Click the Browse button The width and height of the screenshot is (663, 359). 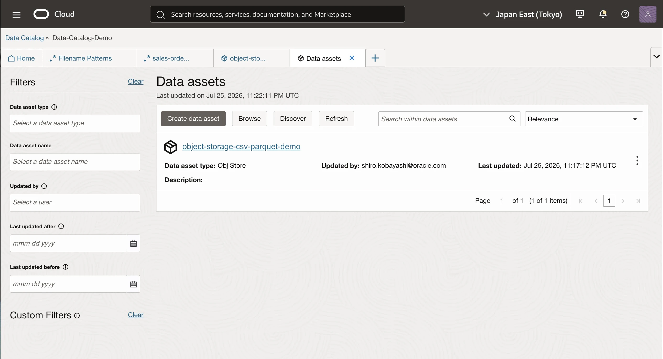tap(249, 119)
